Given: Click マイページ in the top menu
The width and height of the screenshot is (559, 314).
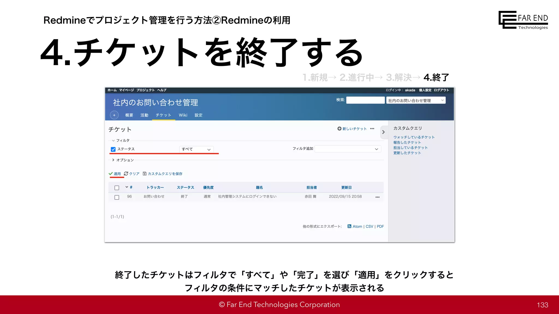Looking at the screenshot, I should click(126, 90).
